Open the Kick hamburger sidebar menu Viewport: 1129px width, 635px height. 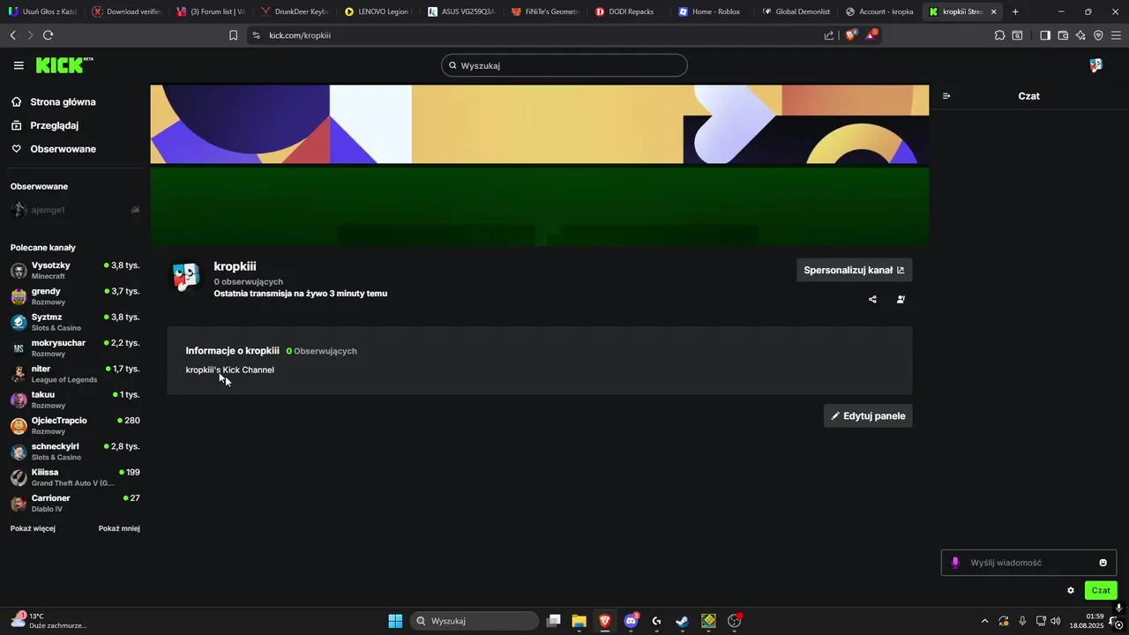tap(19, 65)
